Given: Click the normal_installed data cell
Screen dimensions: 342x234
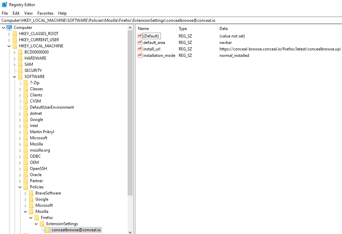Looking at the screenshot, I should (234, 56).
